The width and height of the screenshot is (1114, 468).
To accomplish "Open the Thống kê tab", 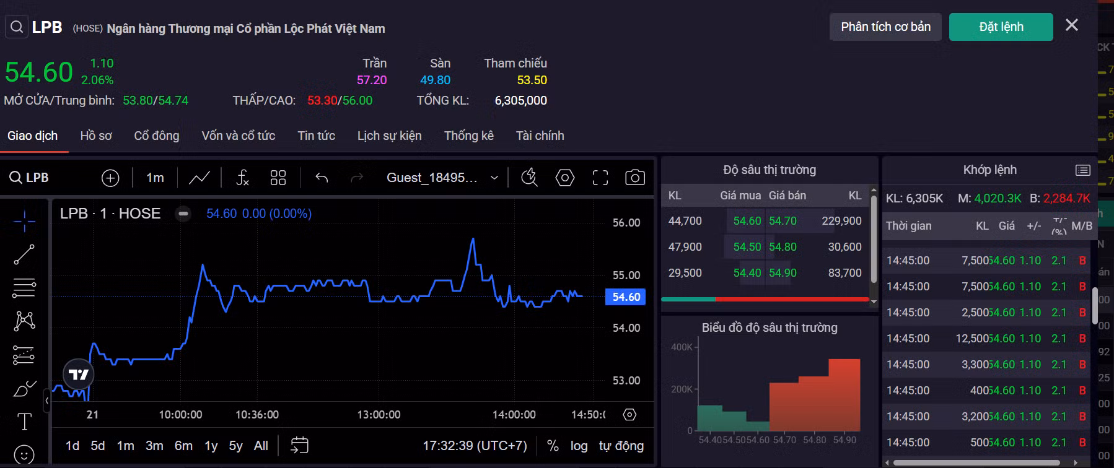I will coord(469,136).
